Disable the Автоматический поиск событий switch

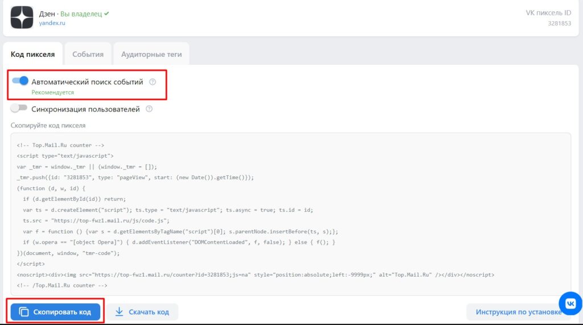pyautogui.click(x=20, y=81)
